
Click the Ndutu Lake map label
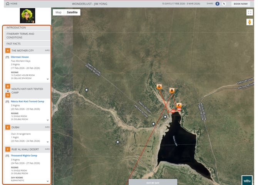(175, 141)
